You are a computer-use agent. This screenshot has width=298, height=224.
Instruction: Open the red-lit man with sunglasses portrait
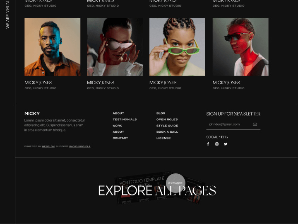click(x=240, y=47)
